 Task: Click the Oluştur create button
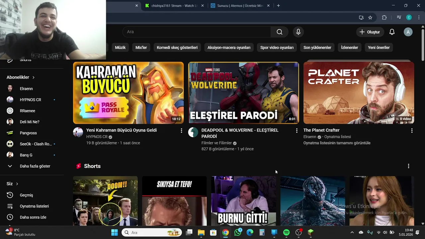[370, 32]
